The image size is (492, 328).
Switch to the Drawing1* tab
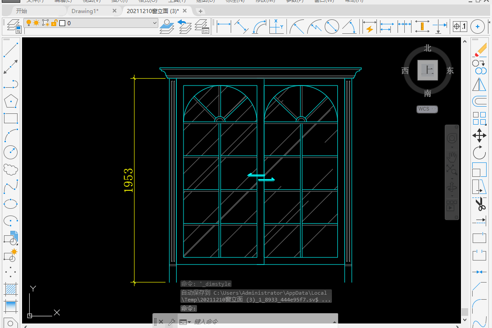click(85, 11)
